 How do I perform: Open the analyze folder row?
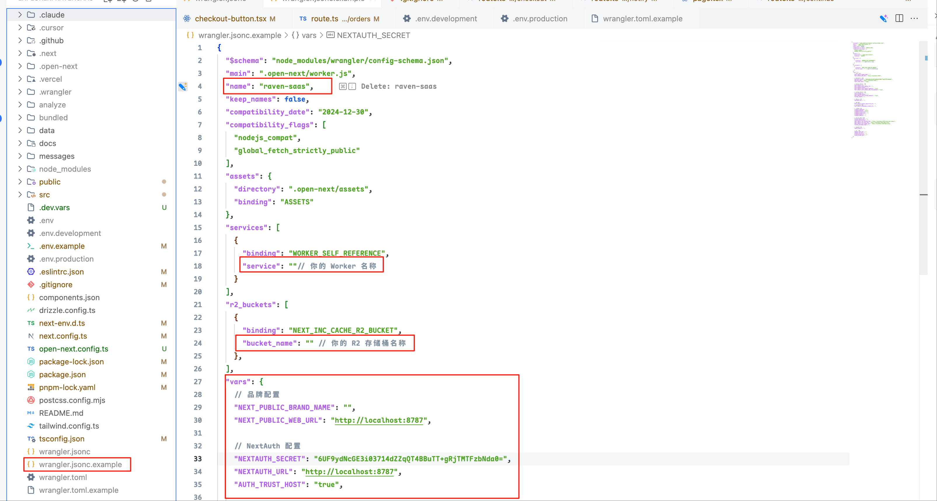[91, 105]
